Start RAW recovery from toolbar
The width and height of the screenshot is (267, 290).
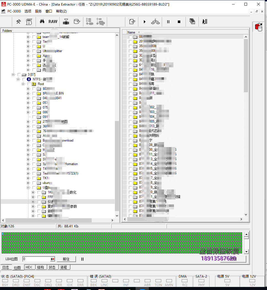pyautogui.click(x=53, y=22)
